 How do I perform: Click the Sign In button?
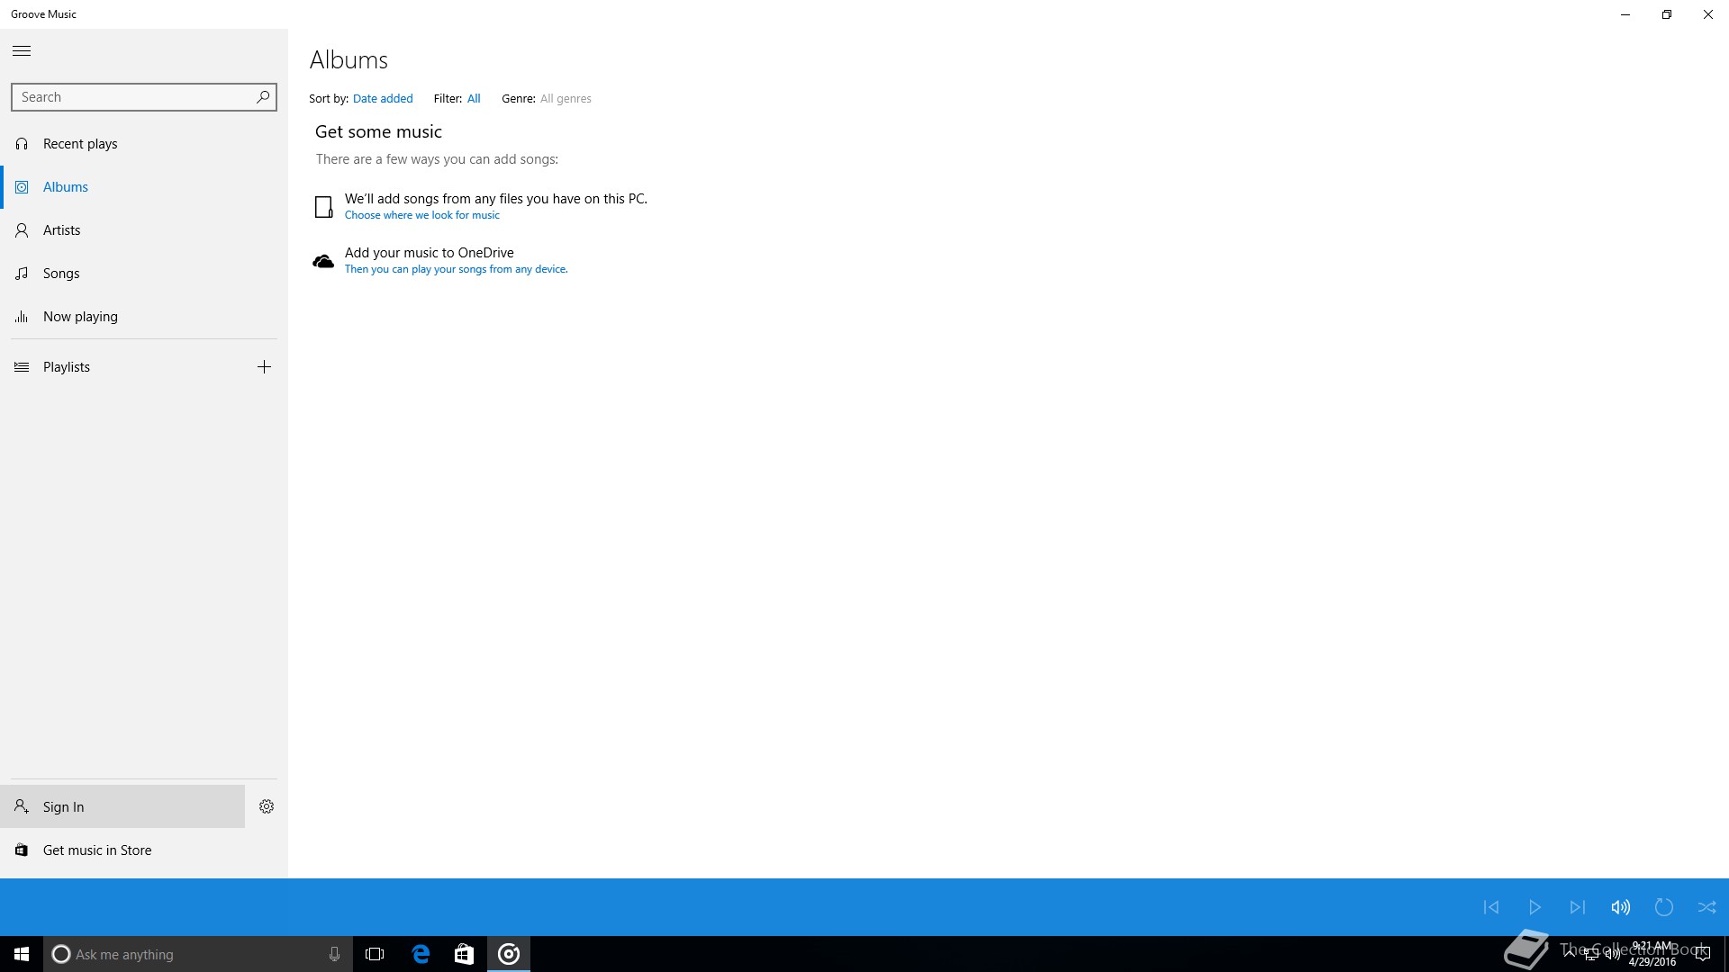(x=122, y=806)
